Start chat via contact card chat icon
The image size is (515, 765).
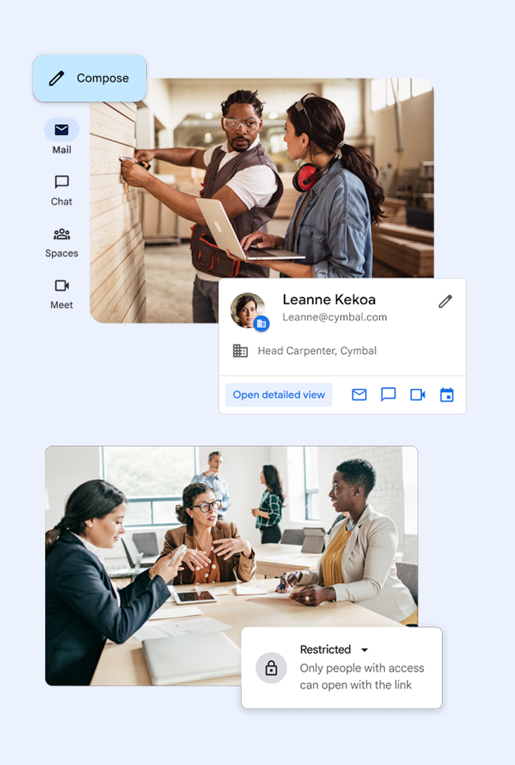pyautogui.click(x=388, y=394)
